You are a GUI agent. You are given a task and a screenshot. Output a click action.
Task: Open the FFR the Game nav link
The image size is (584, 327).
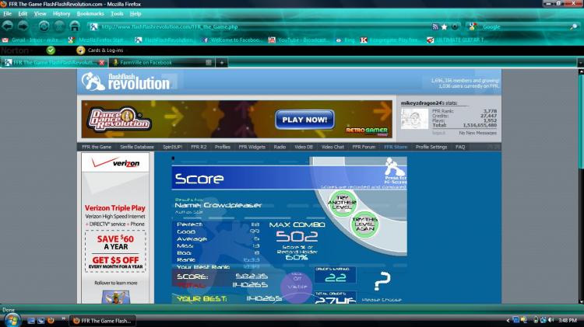point(97,147)
